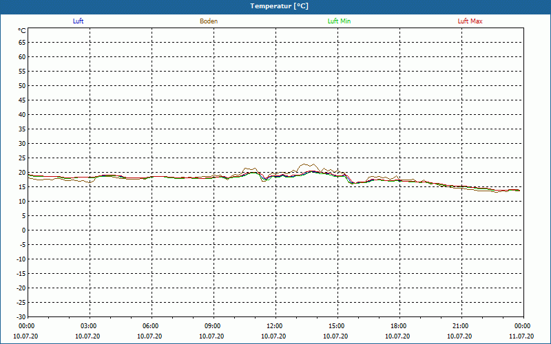Click the 10 y-axis label
Viewport: 551px width, 344px height.
click(x=22, y=202)
